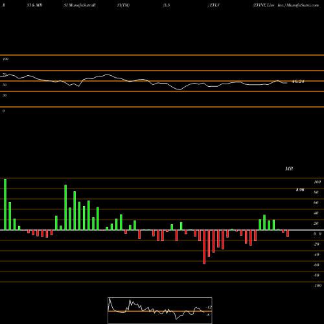Click the RSI value 46.24 label

point(298,82)
